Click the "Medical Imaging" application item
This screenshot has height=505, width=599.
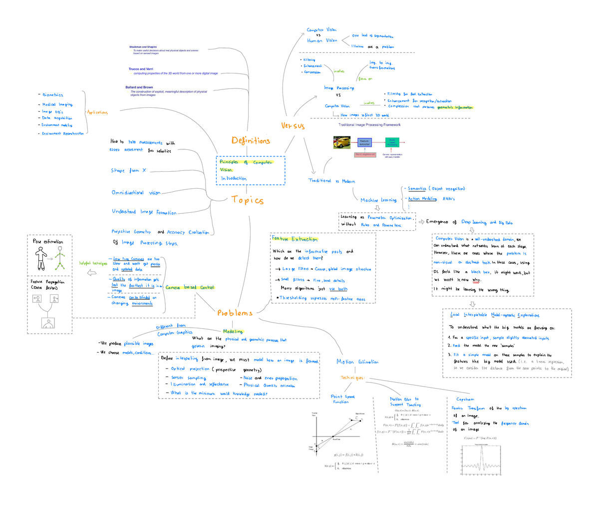57,104
